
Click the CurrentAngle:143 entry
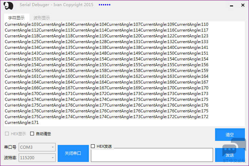tap(22, 53)
